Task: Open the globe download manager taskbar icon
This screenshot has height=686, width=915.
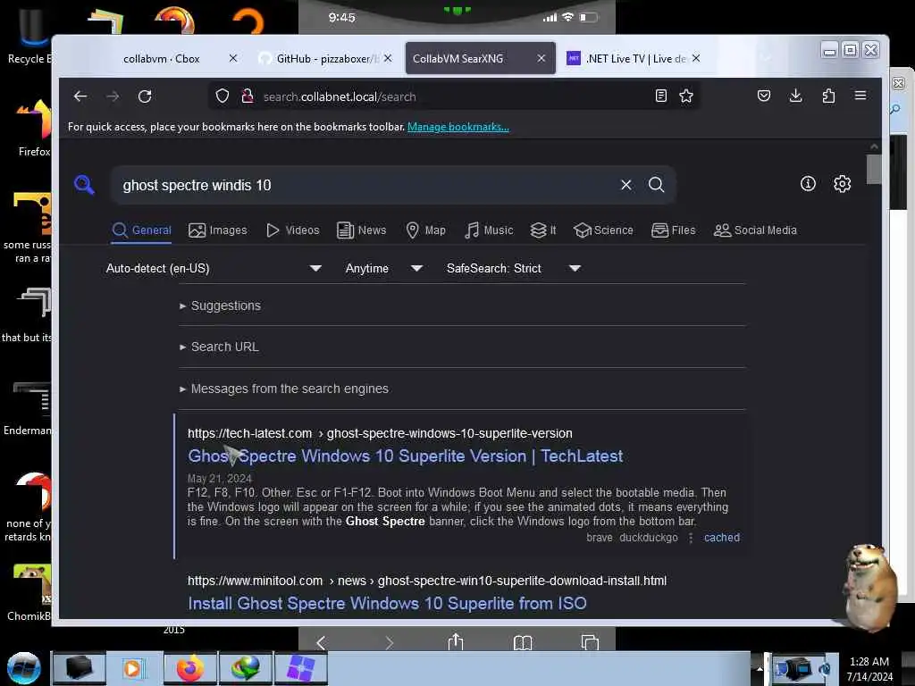Action: coord(246,668)
